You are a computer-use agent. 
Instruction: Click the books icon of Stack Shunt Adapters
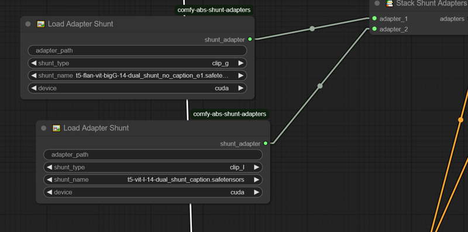click(x=390, y=4)
